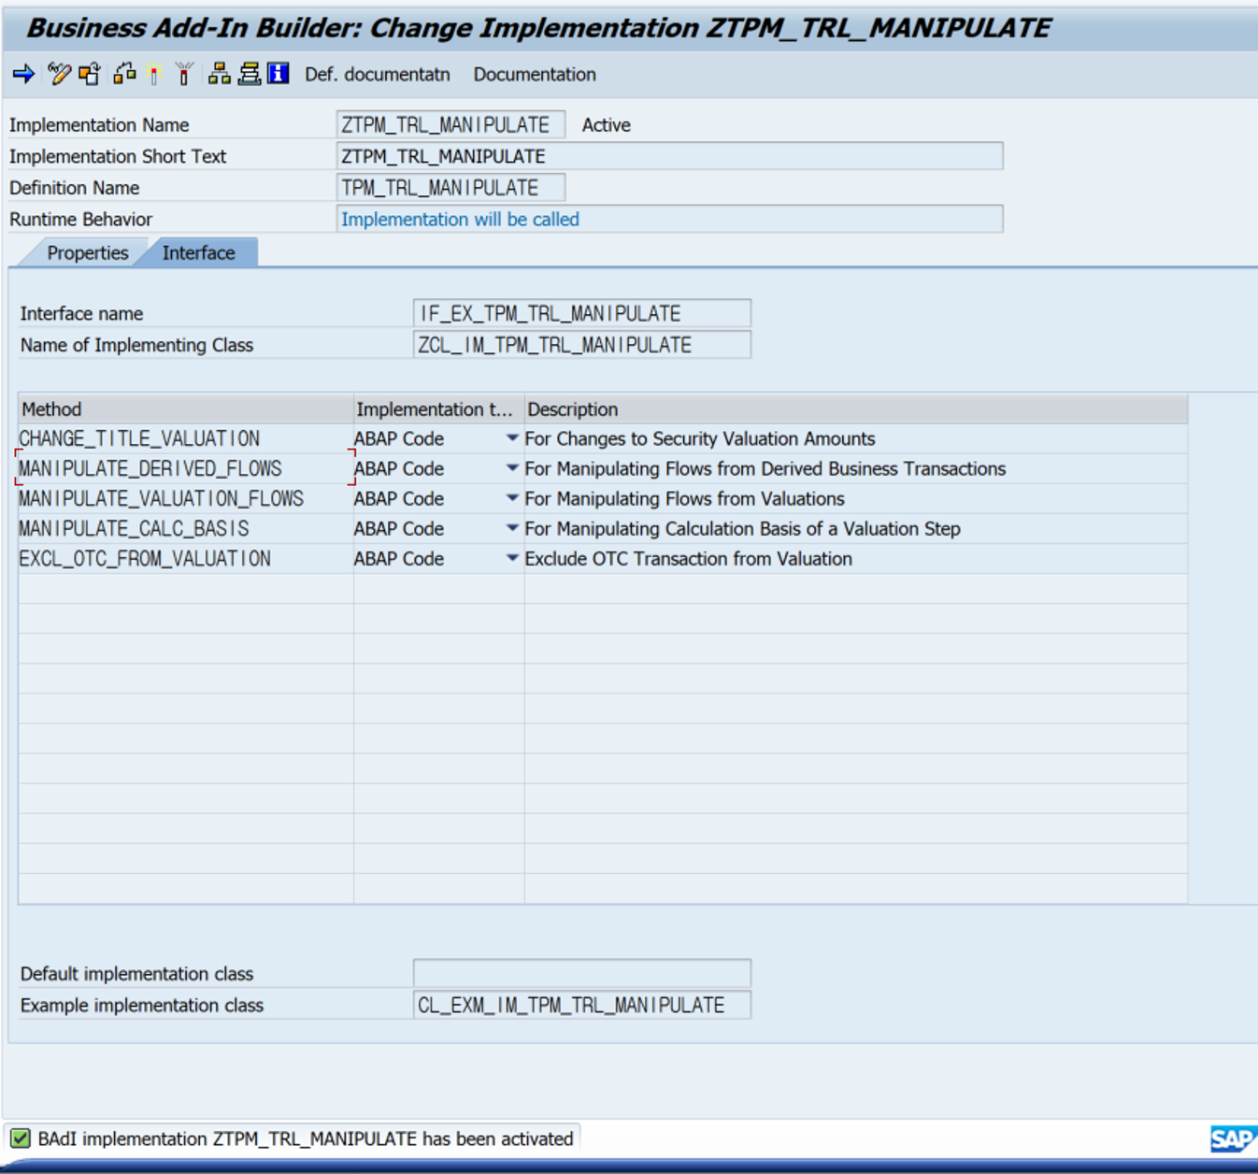Screen dimensions: 1258x1174
Task: Click the where-used list toolbar icon
Action: [125, 74]
